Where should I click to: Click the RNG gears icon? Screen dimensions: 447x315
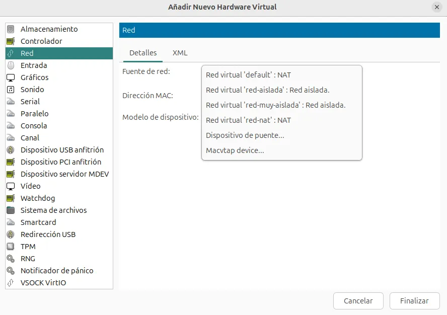[11, 259]
